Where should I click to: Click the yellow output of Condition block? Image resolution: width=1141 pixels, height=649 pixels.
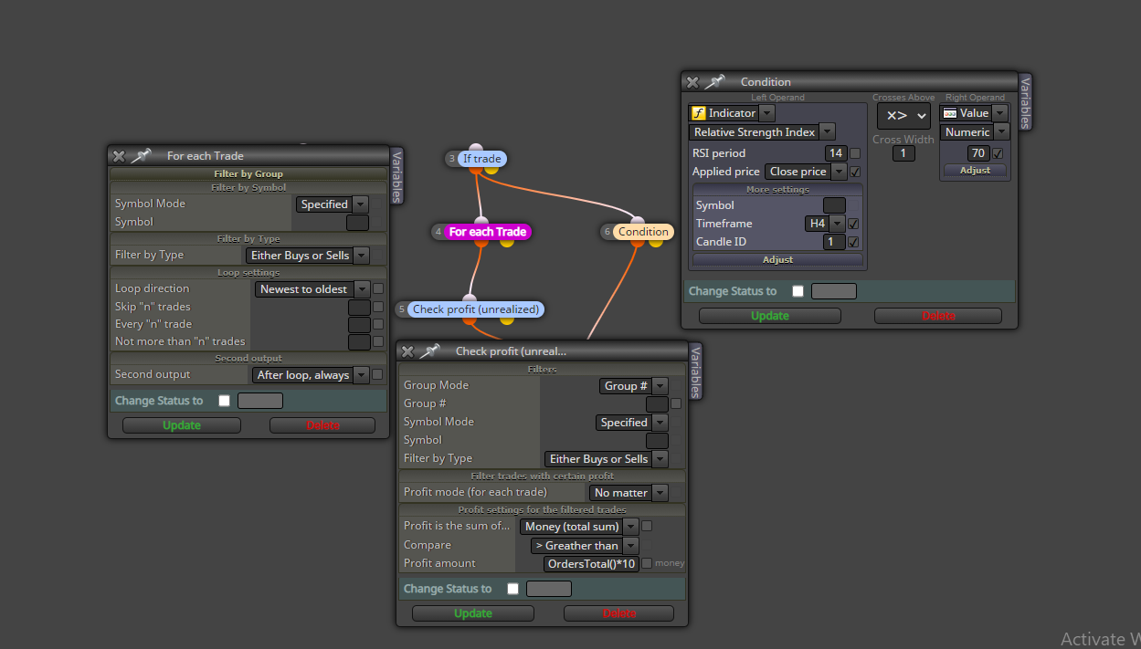click(656, 243)
